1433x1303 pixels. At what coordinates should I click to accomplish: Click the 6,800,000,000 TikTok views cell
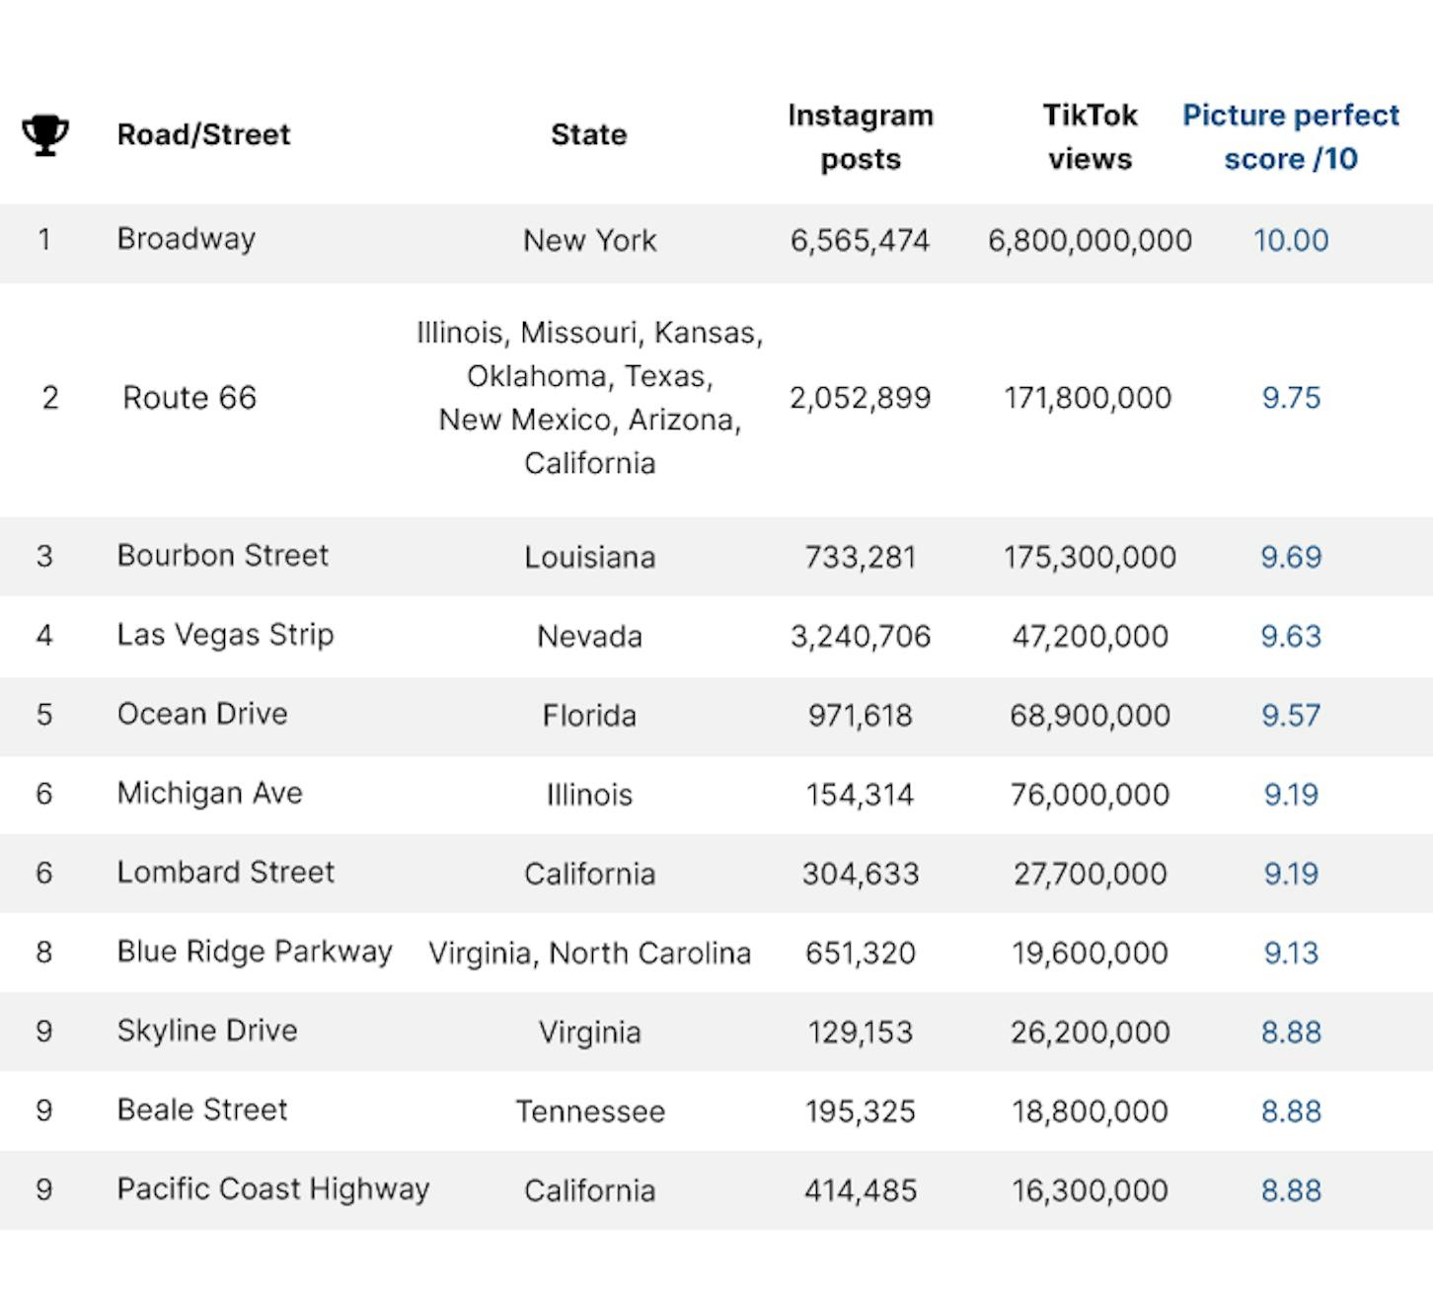[1090, 241]
